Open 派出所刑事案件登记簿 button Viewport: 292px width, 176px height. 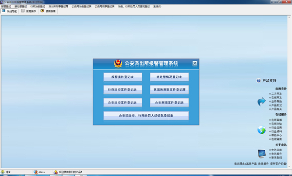(169, 89)
